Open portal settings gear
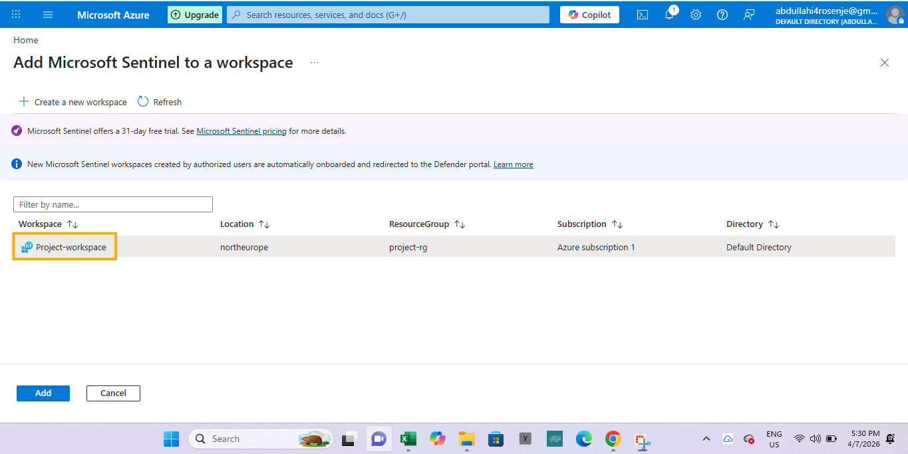The height and width of the screenshot is (454, 908). pos(696,15)
